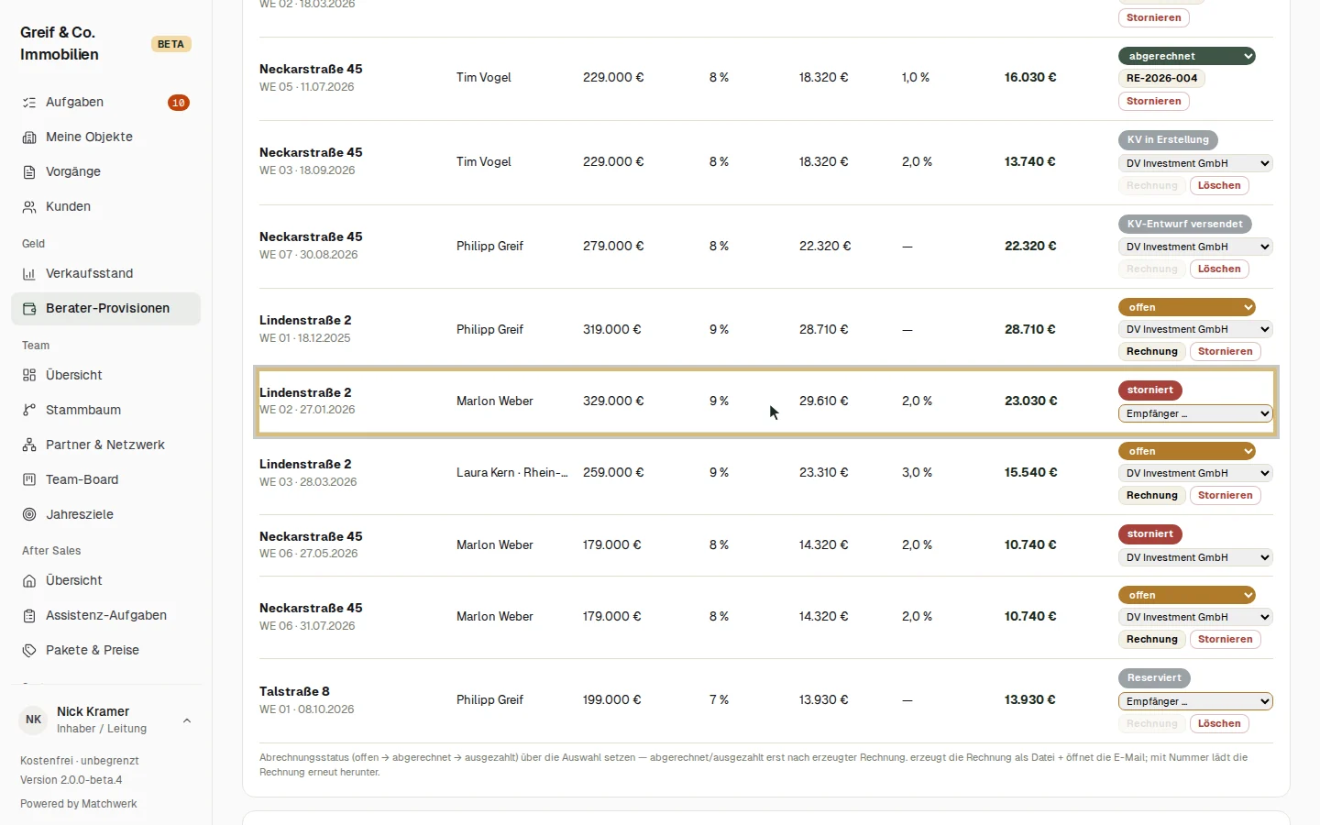The image size is (1320, 825).
Task: Open Pakete & Preise tag icon
Action: coord(29,651)
